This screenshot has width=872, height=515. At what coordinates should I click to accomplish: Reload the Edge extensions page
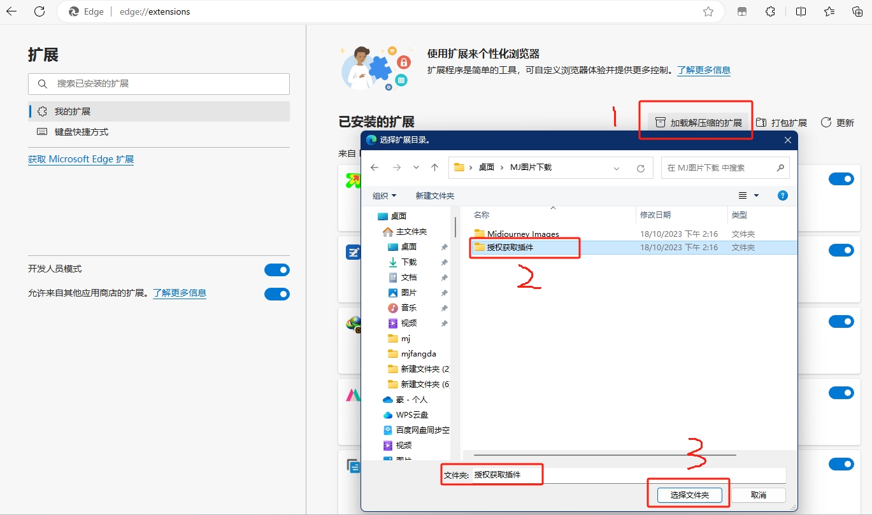point(39,11)
